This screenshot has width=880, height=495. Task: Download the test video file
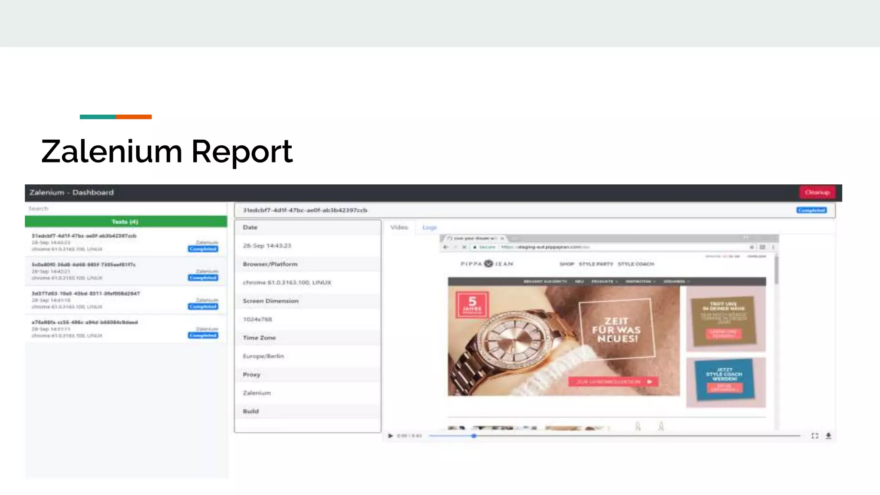[828, 436]
